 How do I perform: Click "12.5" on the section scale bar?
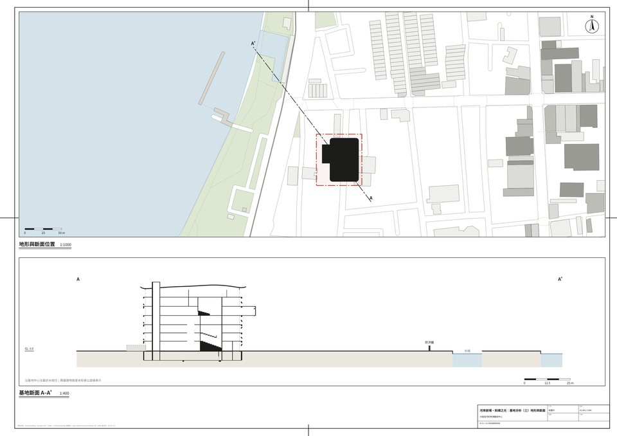(548, 383)
